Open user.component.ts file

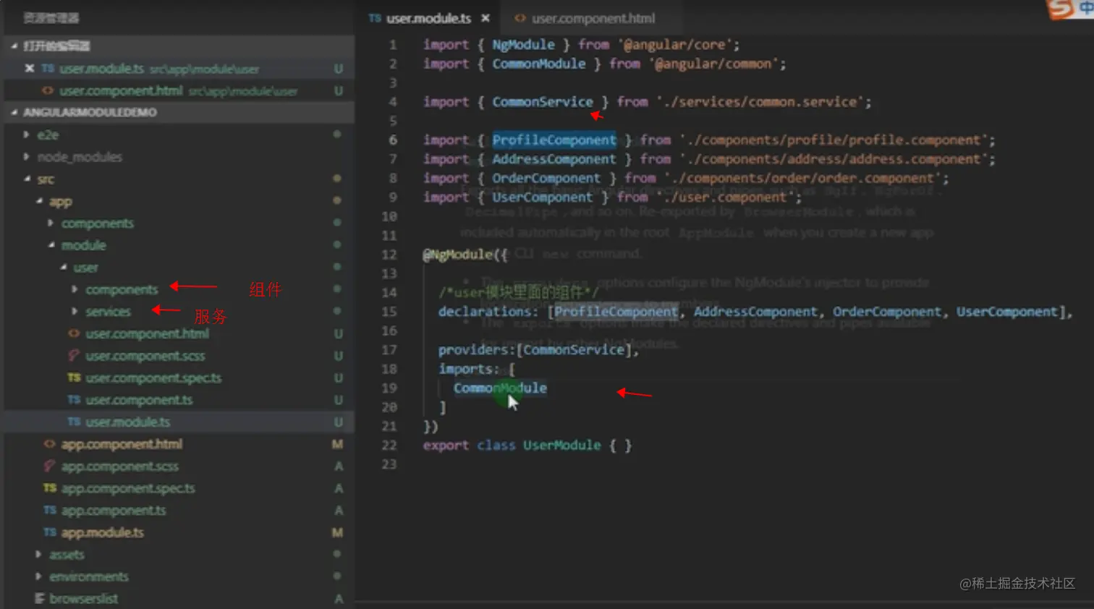coord(139,400)
